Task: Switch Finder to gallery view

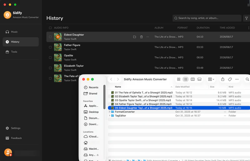Action: click(199, 79)
